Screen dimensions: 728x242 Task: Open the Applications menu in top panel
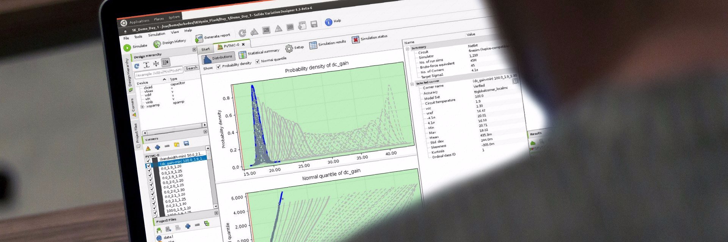point(139,22)
